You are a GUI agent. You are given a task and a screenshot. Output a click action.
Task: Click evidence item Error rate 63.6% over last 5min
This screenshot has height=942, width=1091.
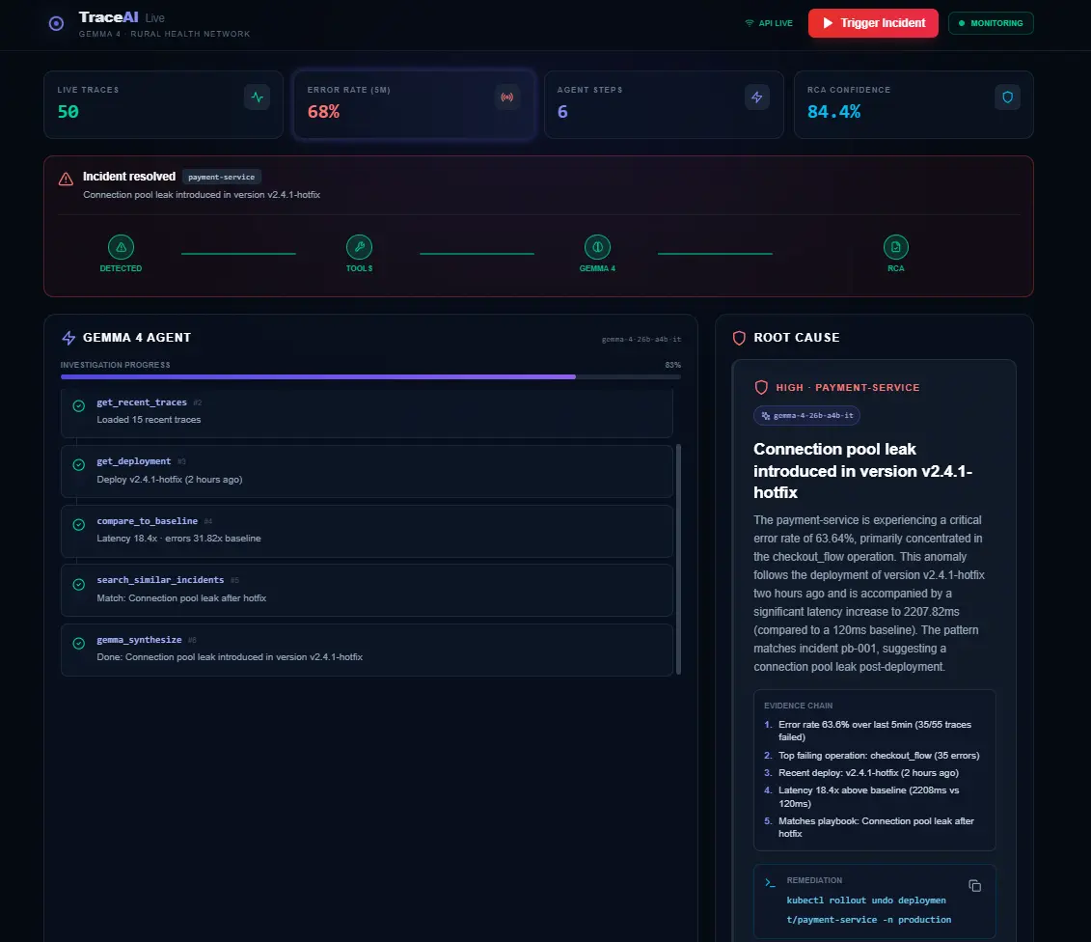875,731
